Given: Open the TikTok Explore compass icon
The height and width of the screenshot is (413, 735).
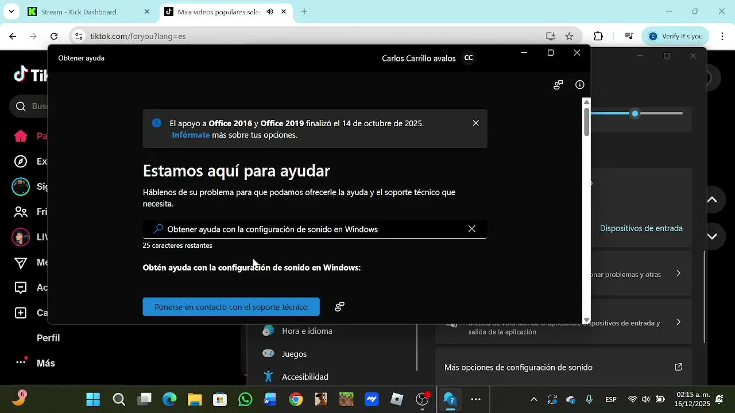Looking at the screenshot, I should point(21,161).
